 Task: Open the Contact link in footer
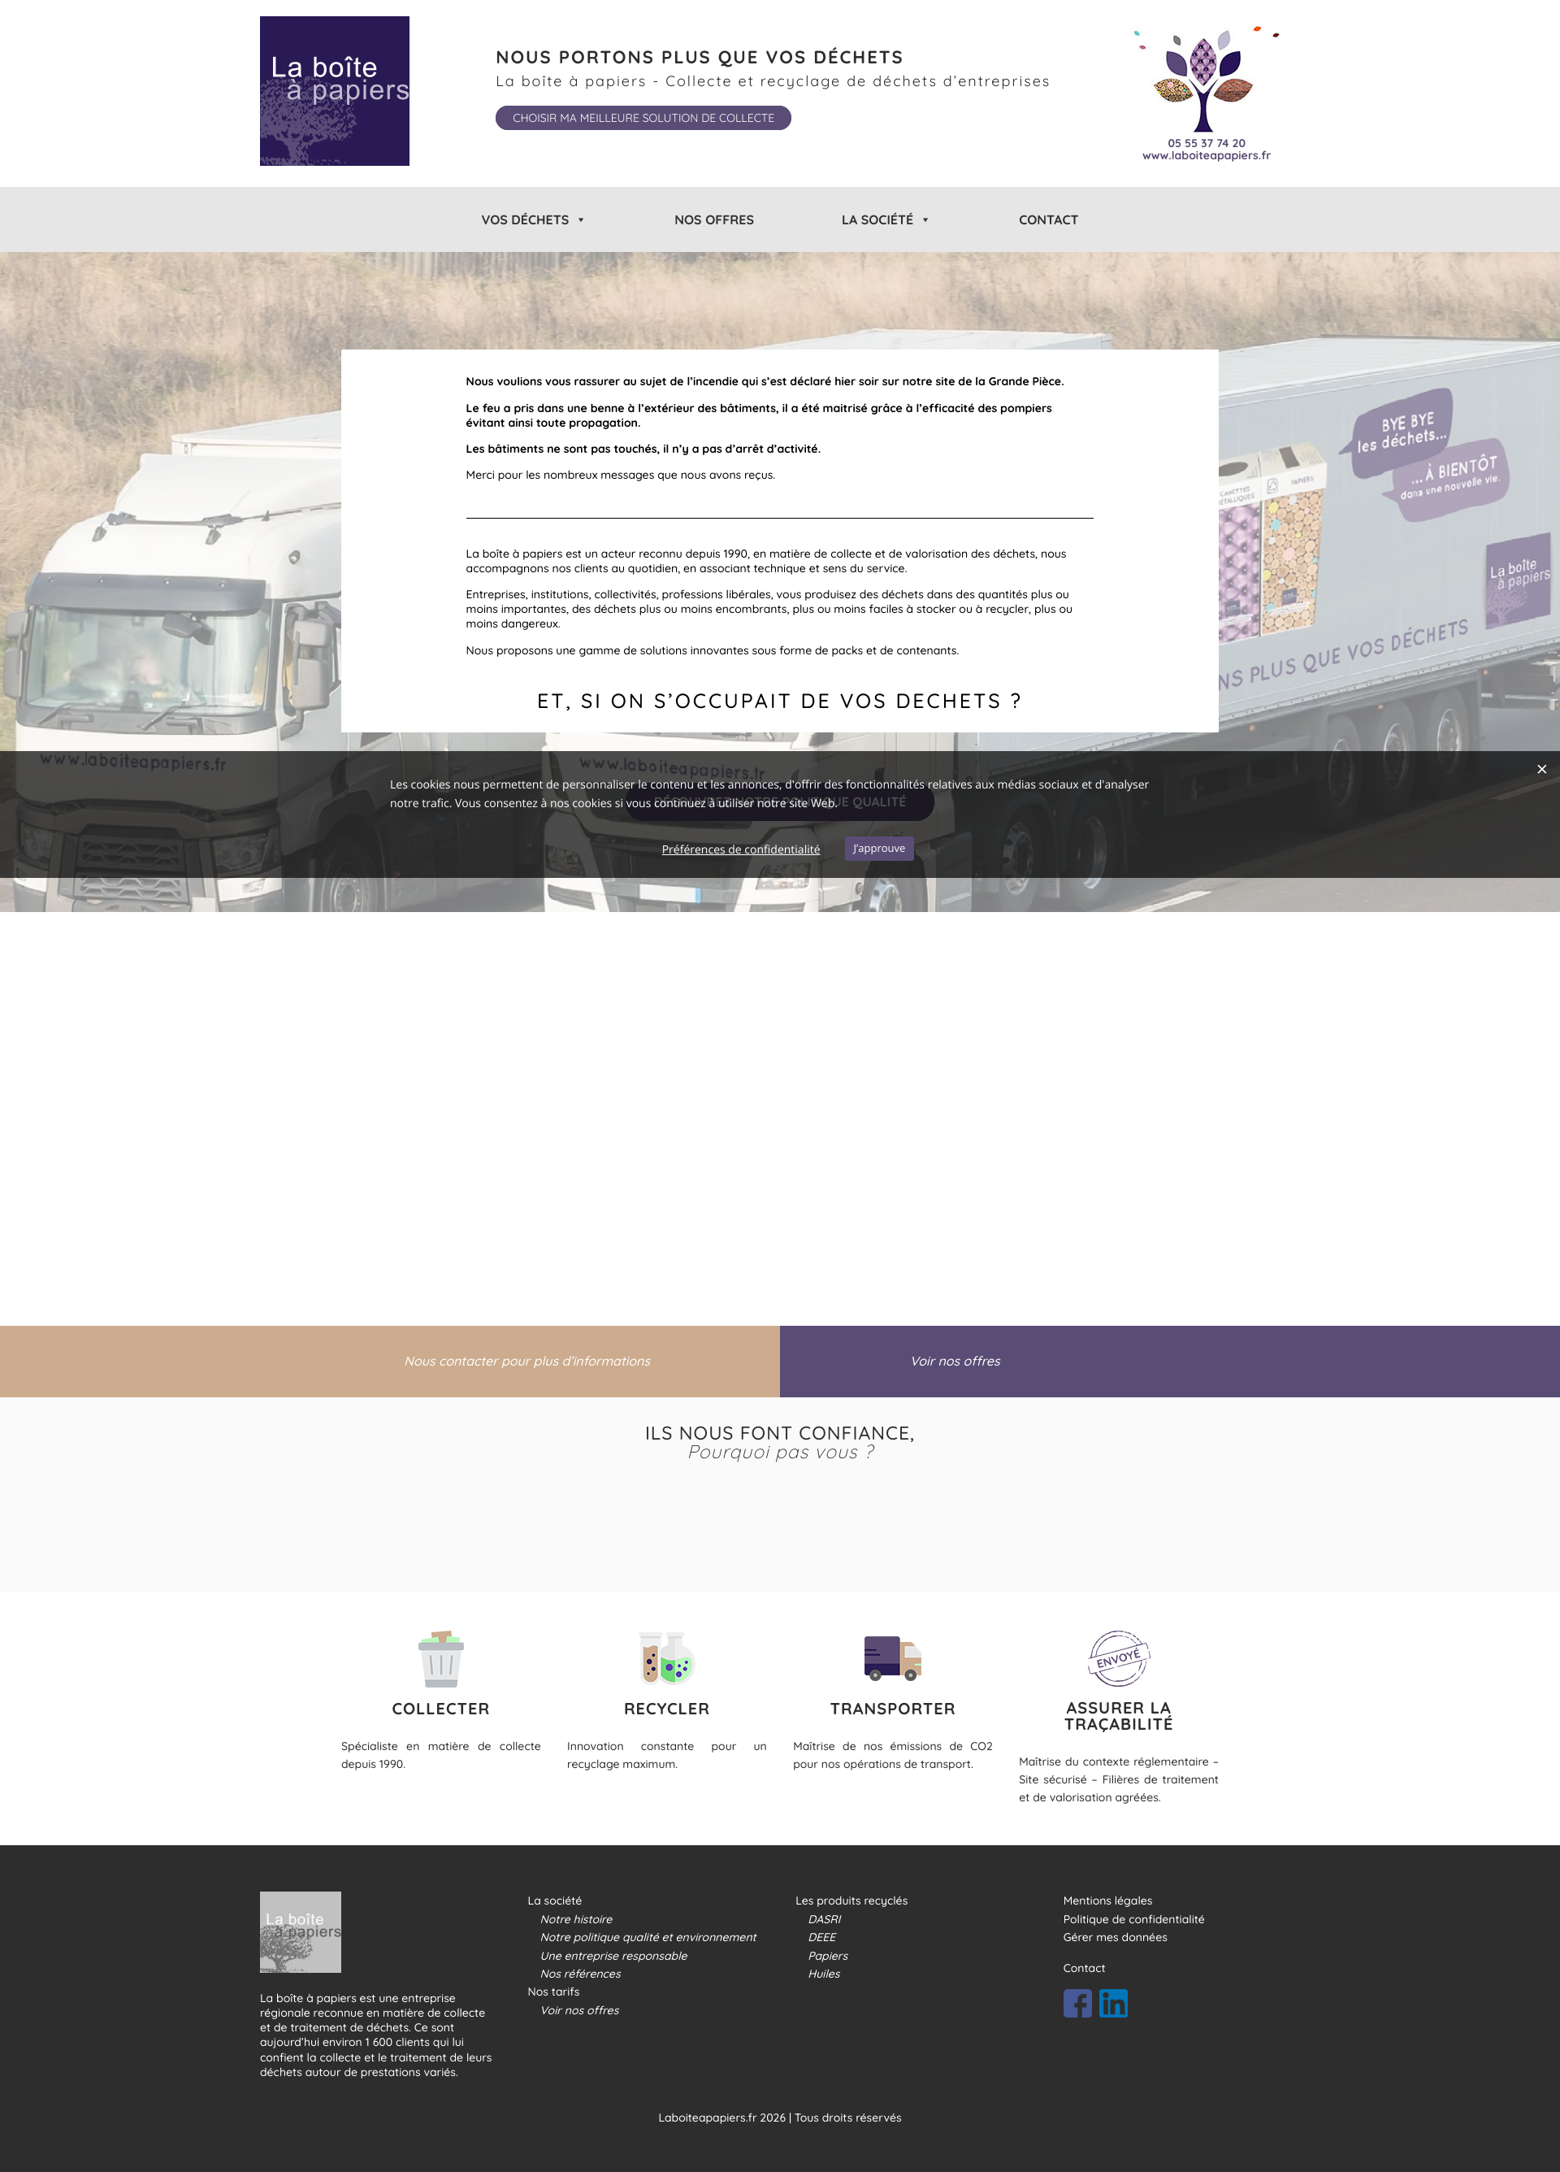[x=1083, y=1968]
